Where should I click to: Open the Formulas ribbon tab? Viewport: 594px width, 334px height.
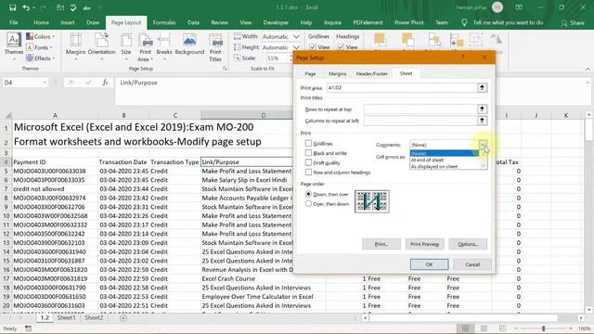[164, 22]
